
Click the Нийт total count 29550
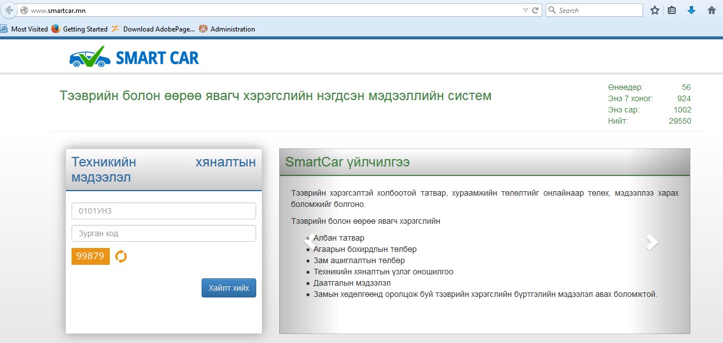tap(680, 121)
